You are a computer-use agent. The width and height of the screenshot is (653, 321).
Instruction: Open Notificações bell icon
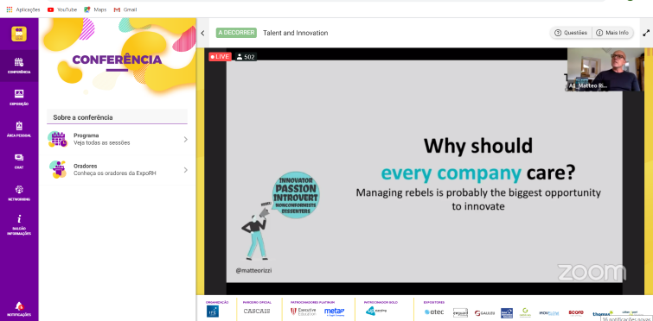coord(19,309)
